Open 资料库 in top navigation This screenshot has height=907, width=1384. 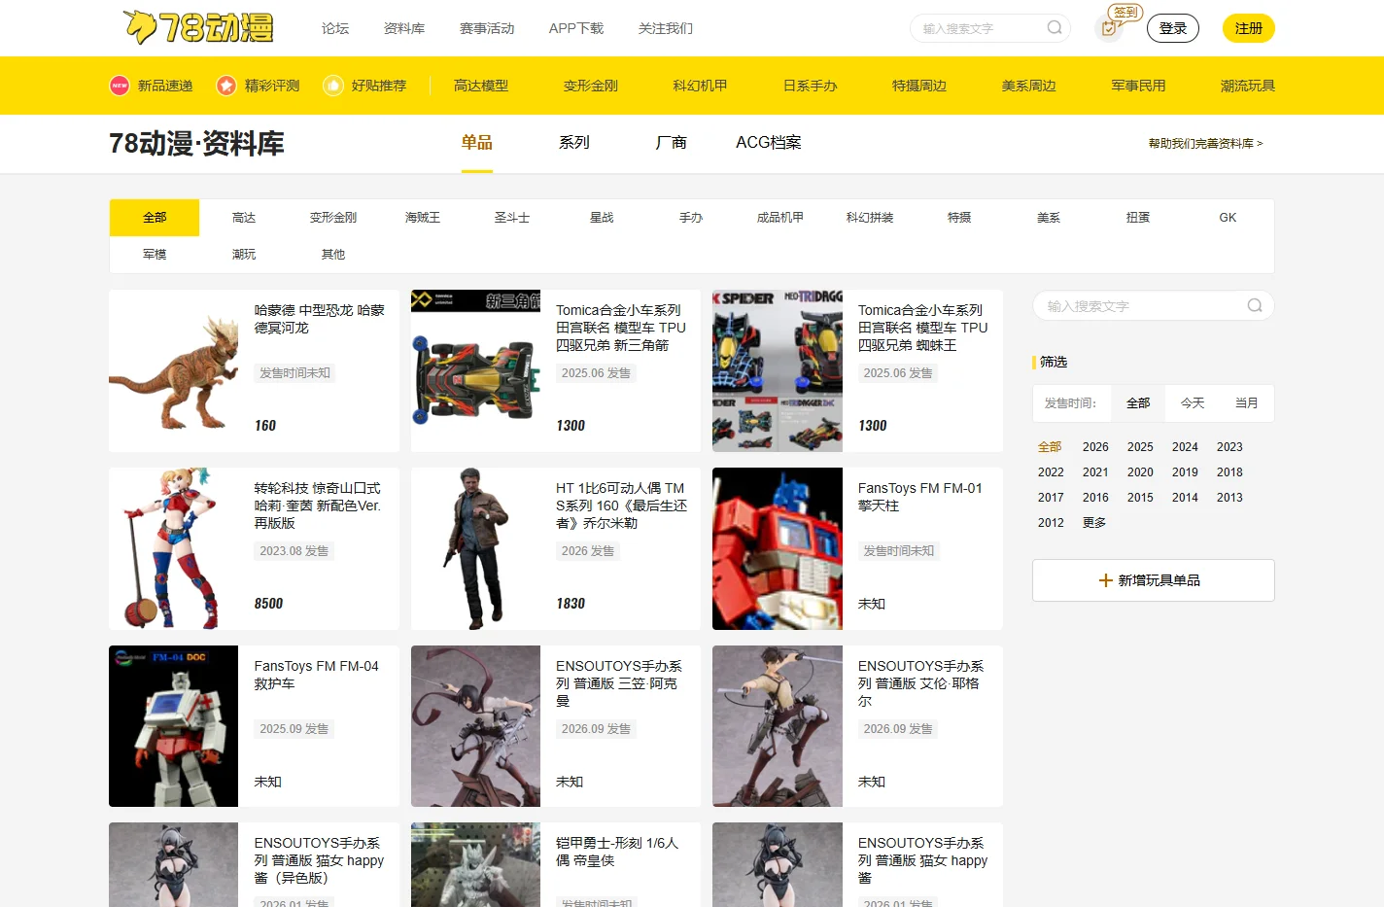(404, 28)
